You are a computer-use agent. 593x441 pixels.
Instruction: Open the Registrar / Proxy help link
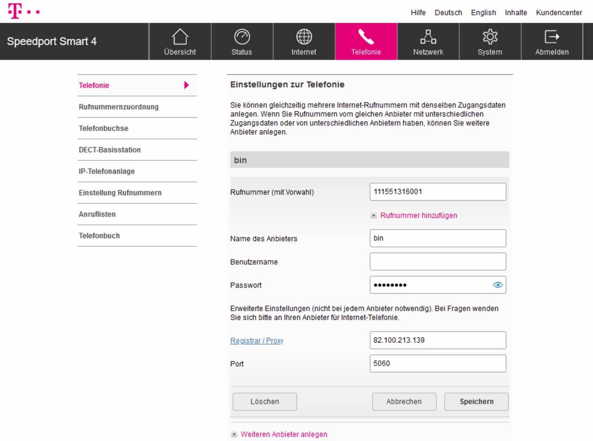point(257,341)
